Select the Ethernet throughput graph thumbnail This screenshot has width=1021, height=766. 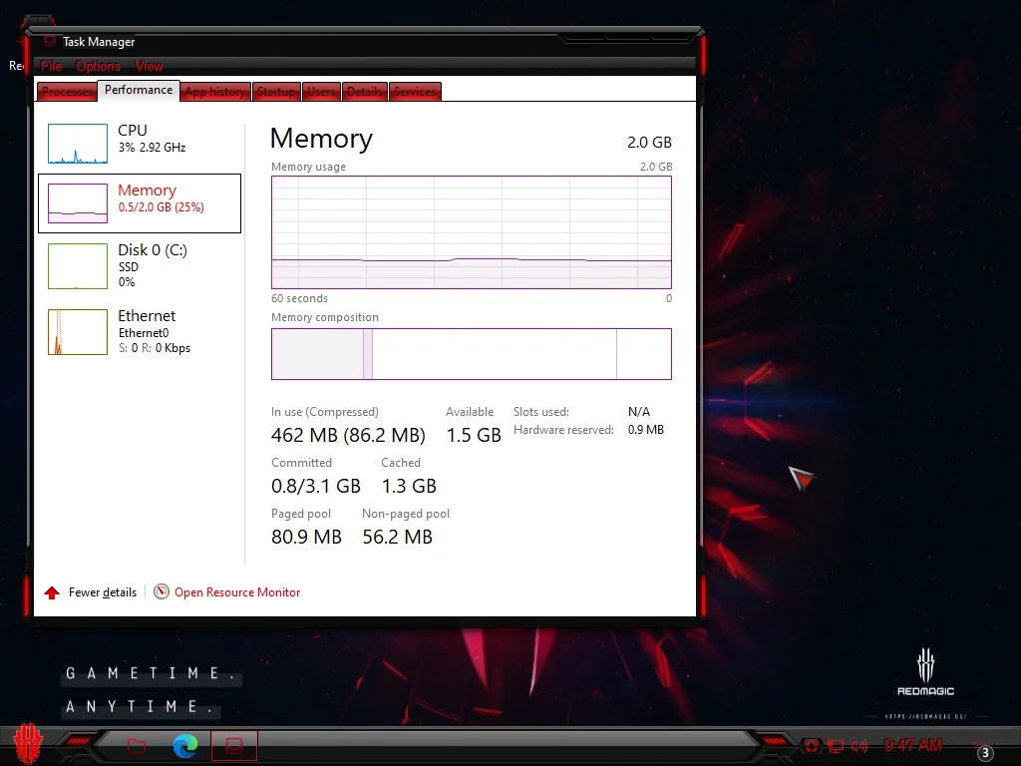point(78,332)
